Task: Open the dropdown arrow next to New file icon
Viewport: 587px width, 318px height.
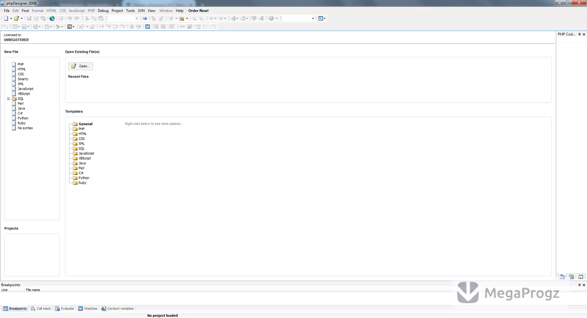Action: click(x=11, y=18)
